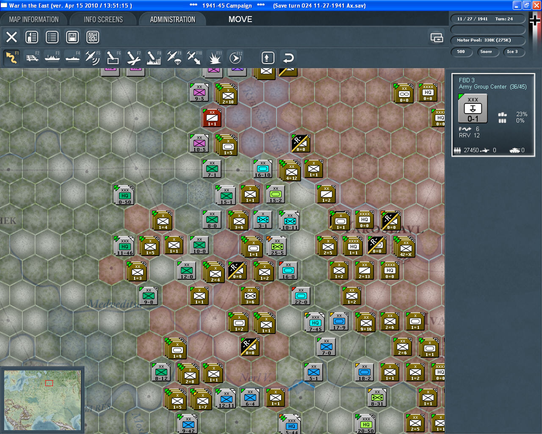Select the 2=13 Soviet unit counter
Image resolution: width=542 pixels, height=434 pixels.
[x=365, y=270]
